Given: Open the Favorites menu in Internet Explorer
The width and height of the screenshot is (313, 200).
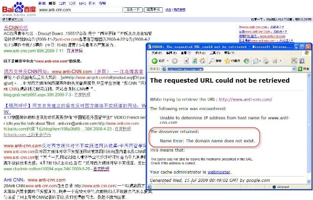Looking at the screenshot, I should (x=200, y=53).
